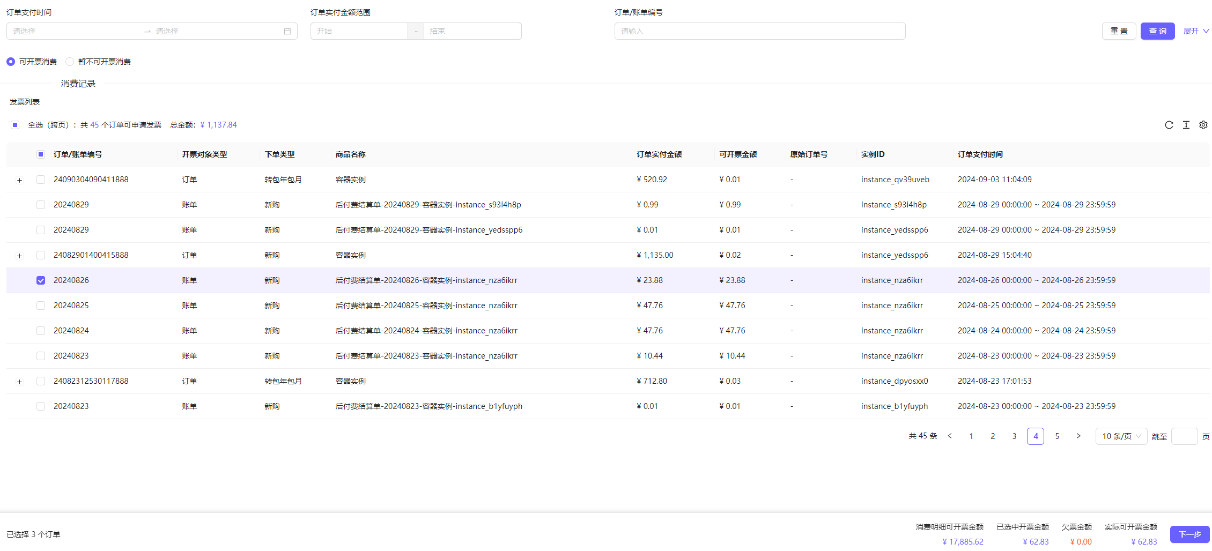This screenshot has width=1212, height=551.
Task: Select current page 4
Action: tap(1036, 436)
